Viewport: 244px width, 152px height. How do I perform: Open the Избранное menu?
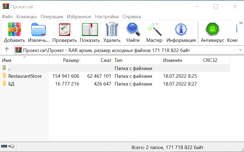(x=79, y=17)
